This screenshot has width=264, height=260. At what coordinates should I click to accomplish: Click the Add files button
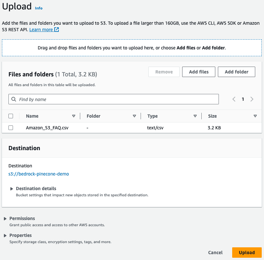pyautogui.click(x=198, y=72)
